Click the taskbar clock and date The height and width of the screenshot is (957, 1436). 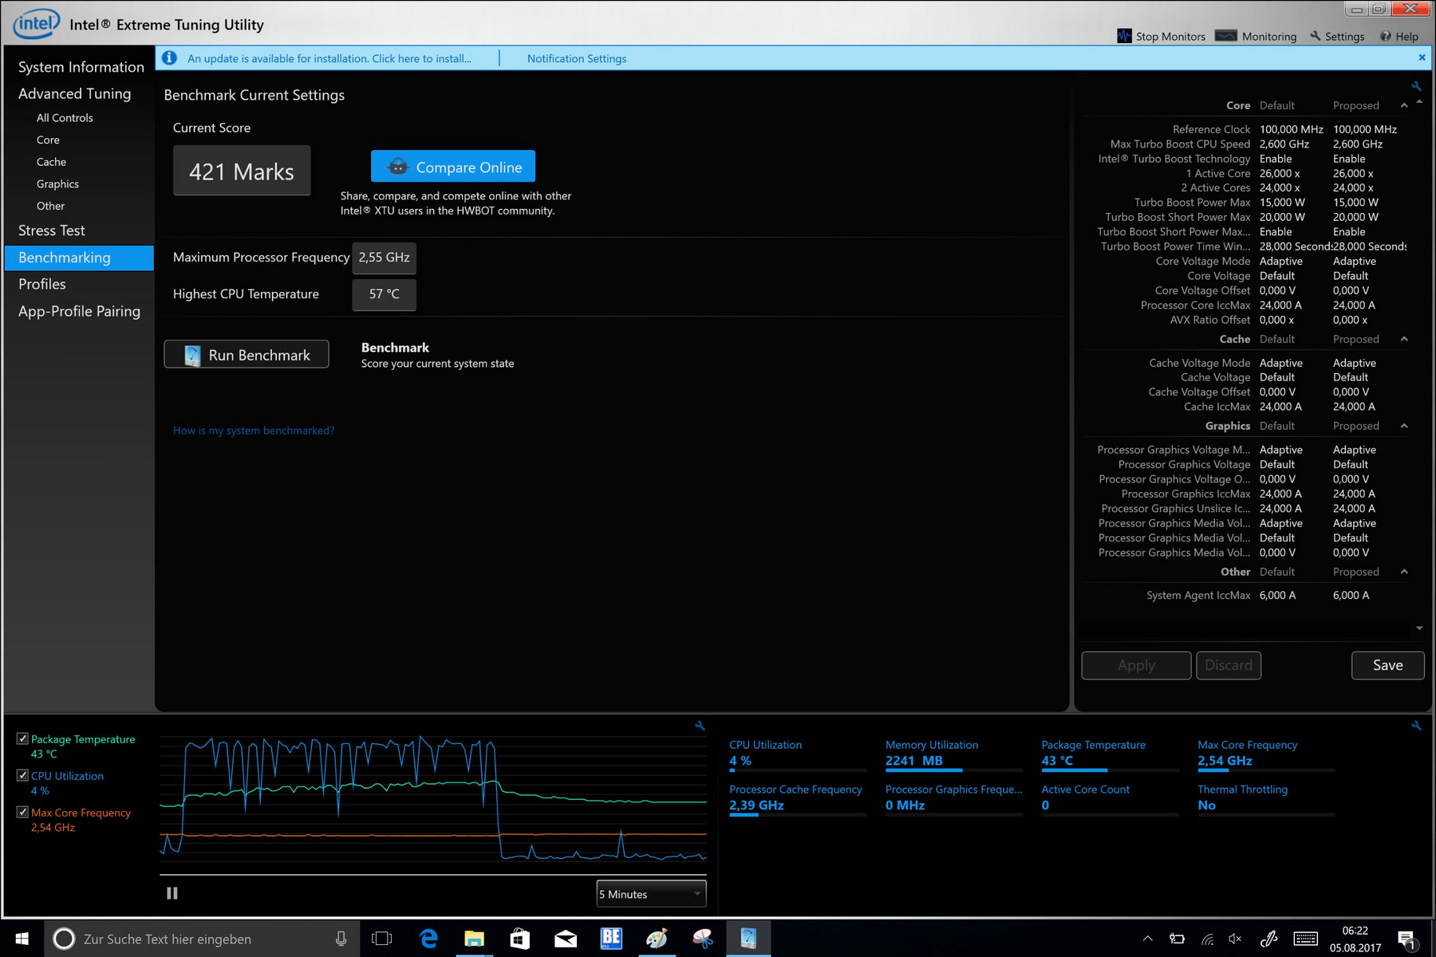1355,939
